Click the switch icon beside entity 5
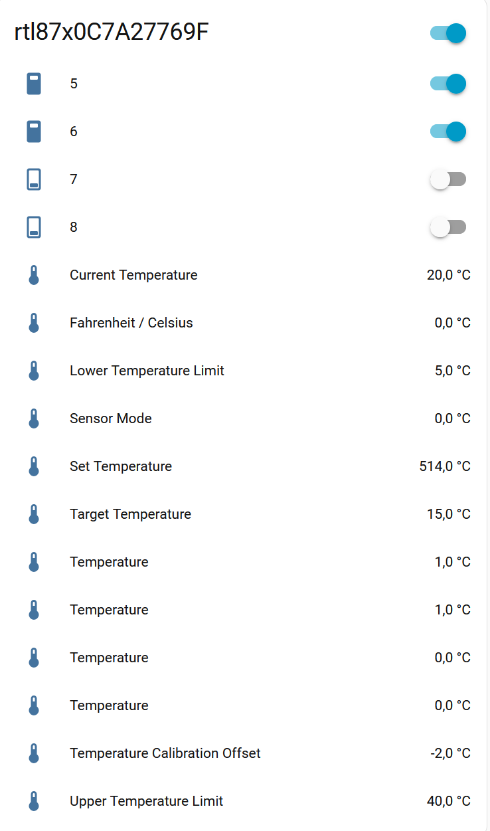The image size is (490, 831). pos(34,84)
